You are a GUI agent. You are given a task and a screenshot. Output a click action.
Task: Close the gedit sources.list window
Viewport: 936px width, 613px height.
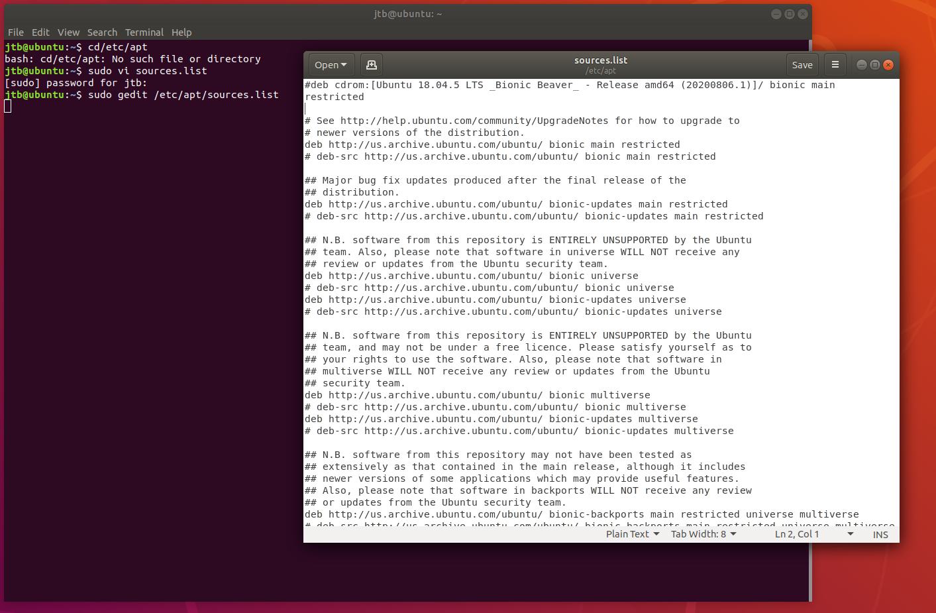click(888, 65)
